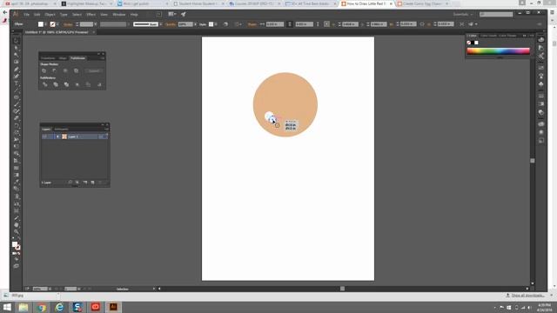Open the Stroke panel from dock
The image size is (557, 313).
click(541, 96)
